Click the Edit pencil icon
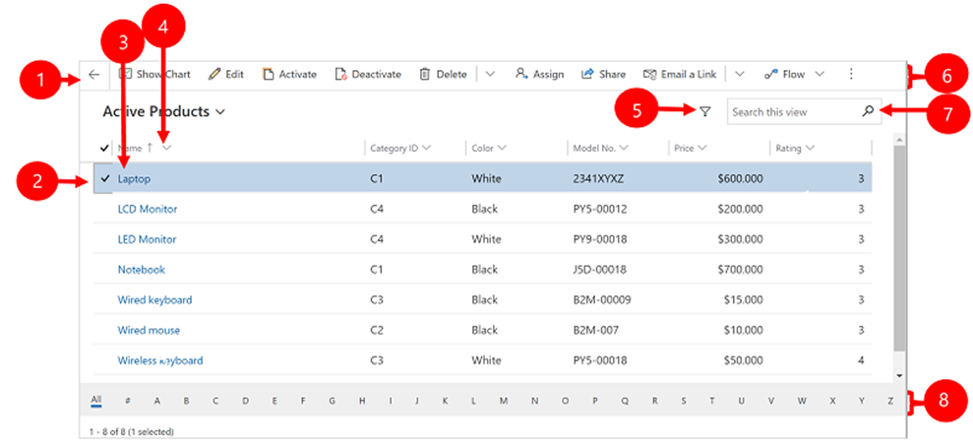The image size is (973, 446). coord(214,74)
